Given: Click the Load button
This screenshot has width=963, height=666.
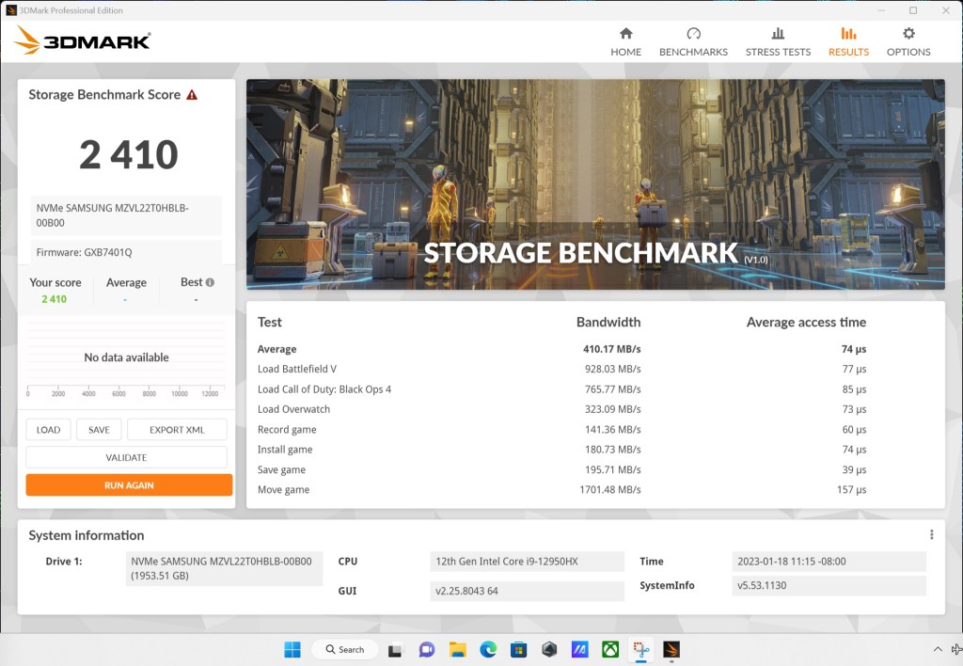Looking at the screenshot, I should pos(48,429).
